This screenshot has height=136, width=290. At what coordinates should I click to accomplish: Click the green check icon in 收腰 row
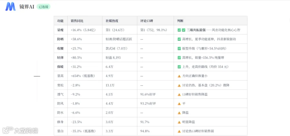pyautogui.click(x=179, y=48)
